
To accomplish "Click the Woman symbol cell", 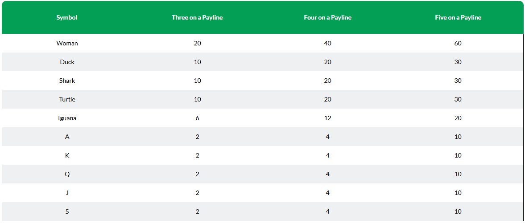I will coord(67,43).
